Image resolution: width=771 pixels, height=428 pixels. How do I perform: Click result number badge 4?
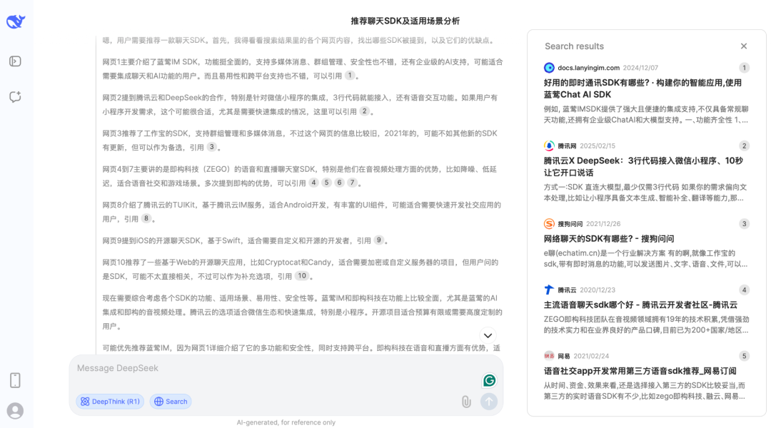(744, 290)
